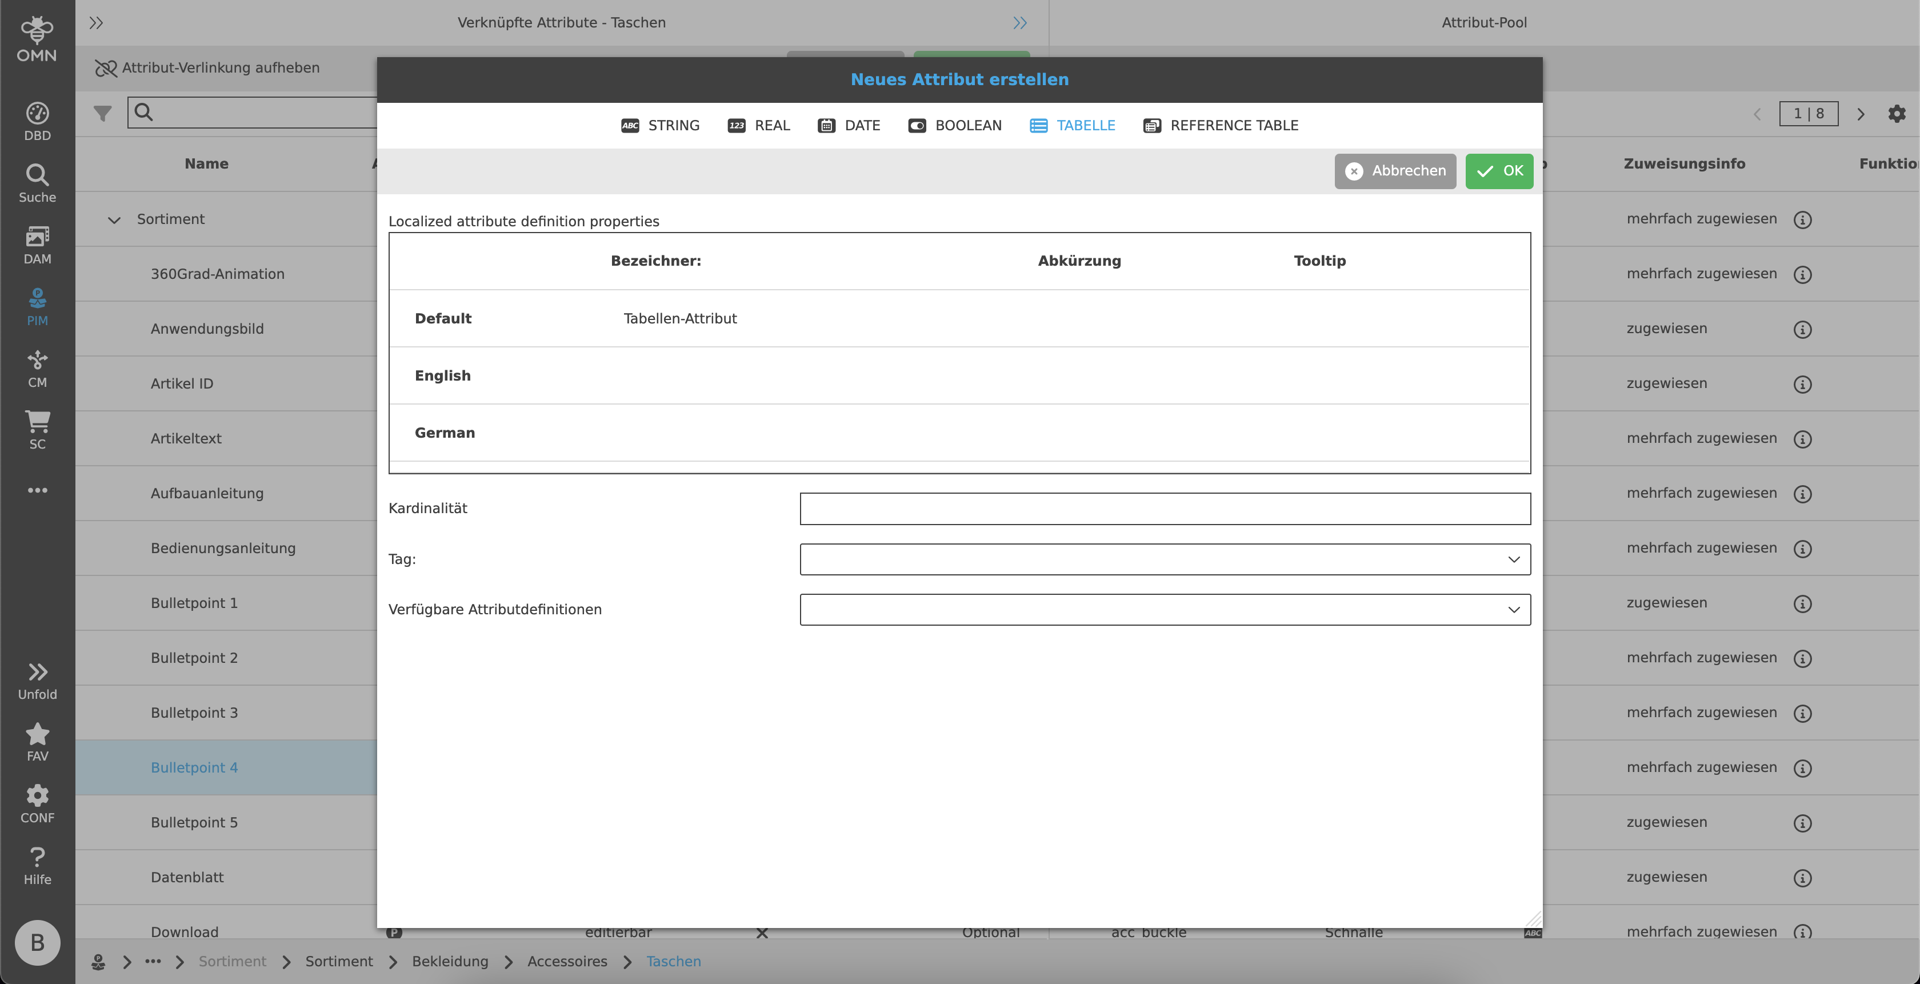Click the Abbrechen button
Viewport: 1920px width, 984px height.
coord(1394,171)
